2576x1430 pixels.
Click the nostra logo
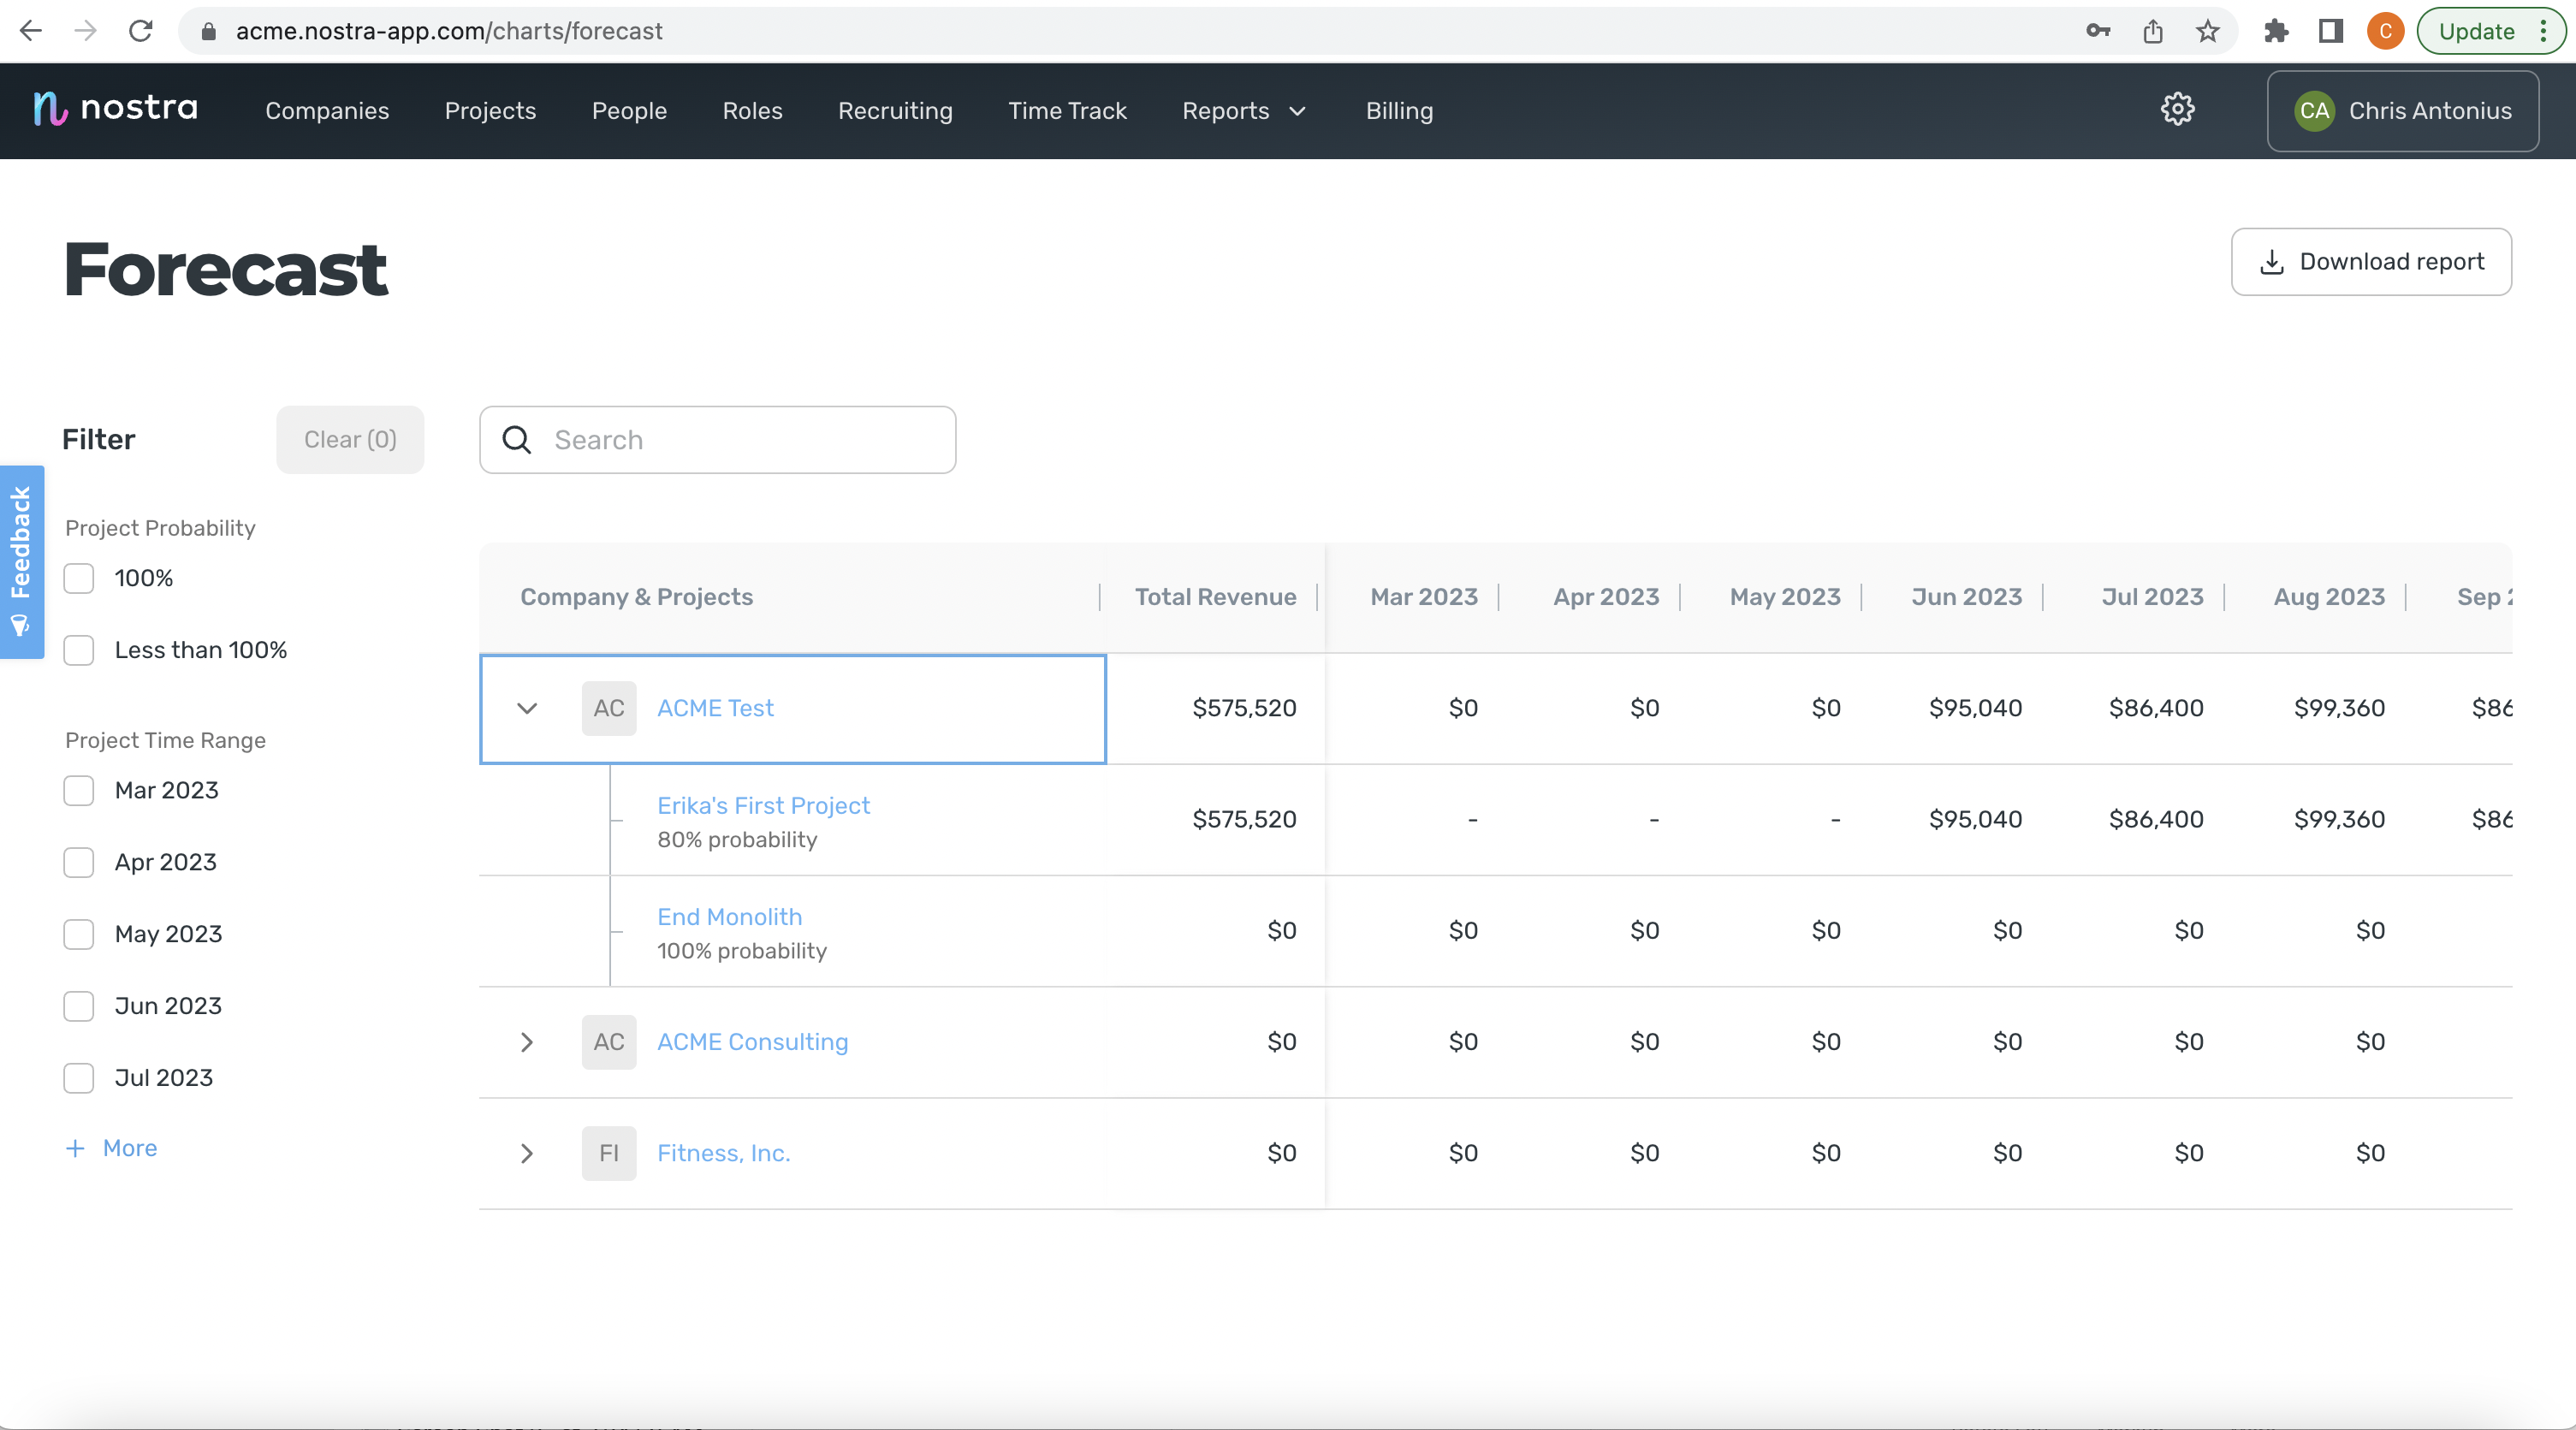pyautogui.click(x=116, y=108)
